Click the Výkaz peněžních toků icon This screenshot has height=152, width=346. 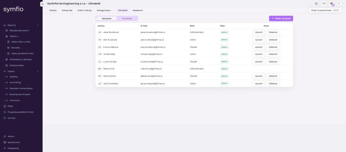pyautogui.click(x=8, y=53)
